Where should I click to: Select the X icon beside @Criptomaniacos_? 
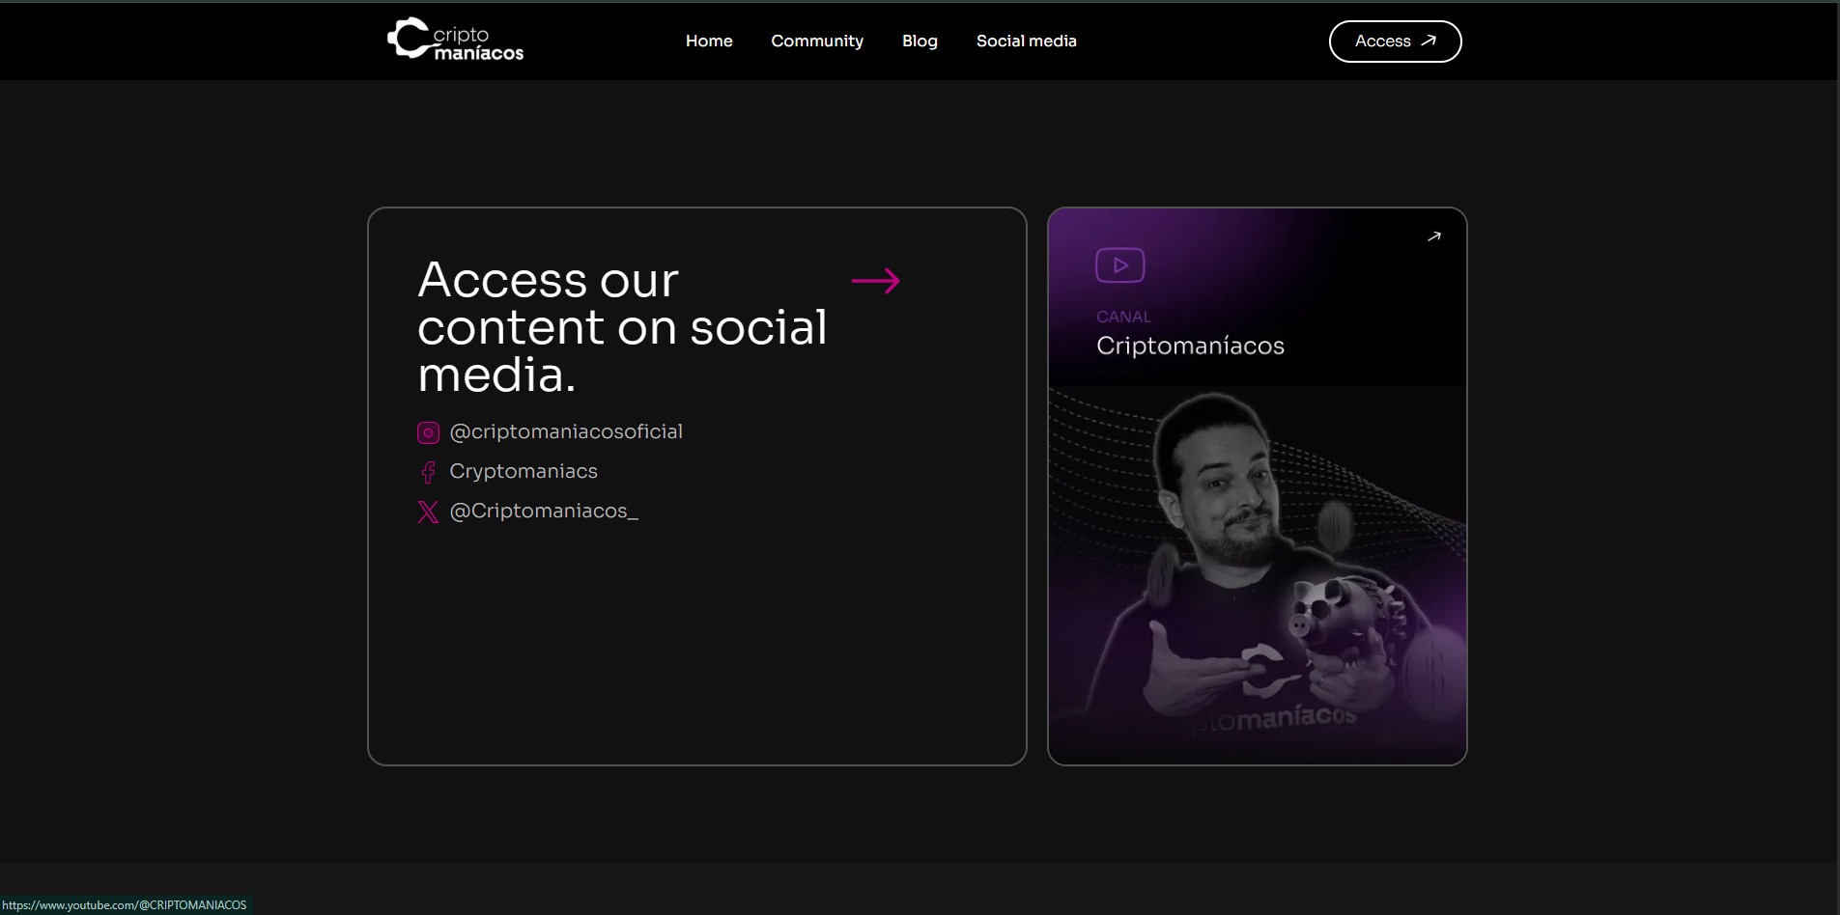tap(428, 512)
